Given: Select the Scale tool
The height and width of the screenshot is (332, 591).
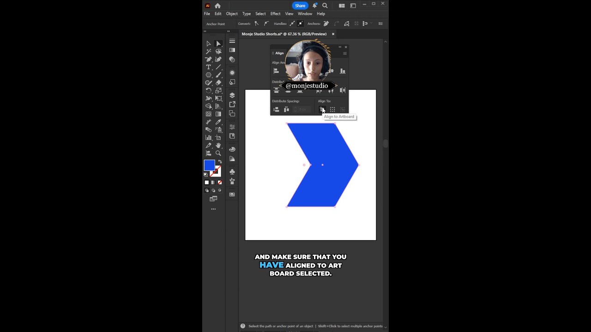Looking at the screenshot, I should (x=218, y=91).
